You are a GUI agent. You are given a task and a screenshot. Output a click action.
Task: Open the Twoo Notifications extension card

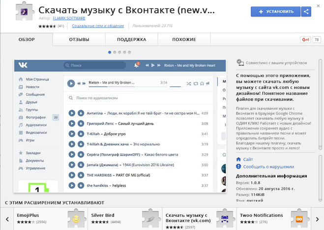pos(274,219)
